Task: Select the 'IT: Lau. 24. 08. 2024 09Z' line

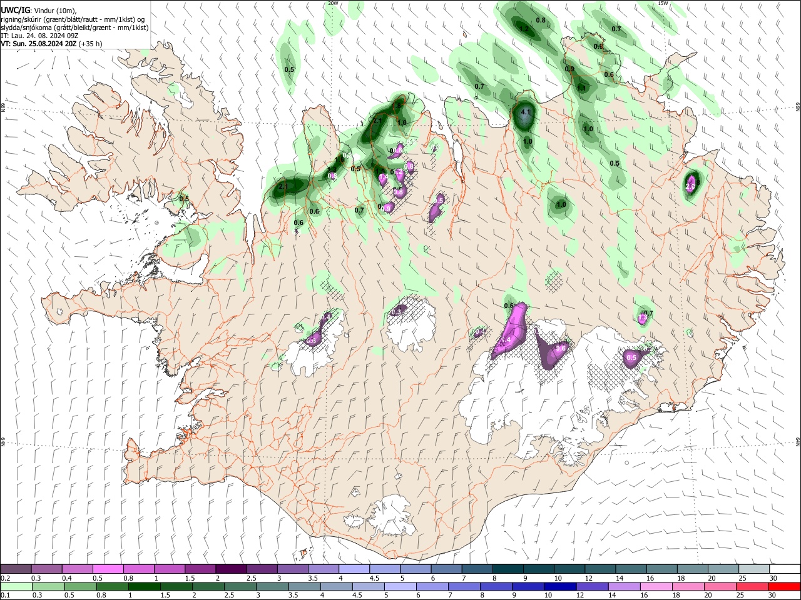Action: click(39, 36)
